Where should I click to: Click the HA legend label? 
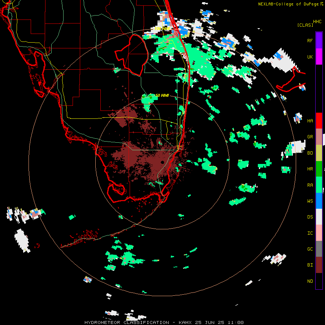pyautogui.click(x=310, y=121)
